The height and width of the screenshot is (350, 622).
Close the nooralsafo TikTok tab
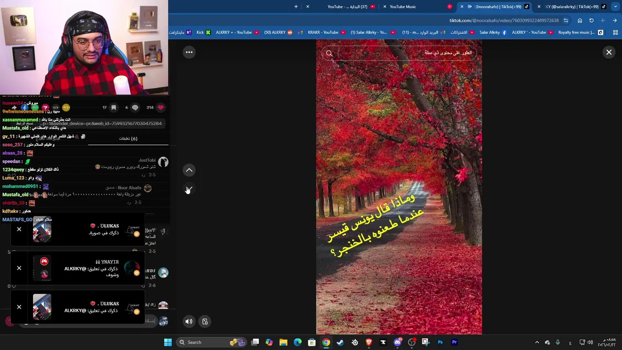tap(462, 7)
